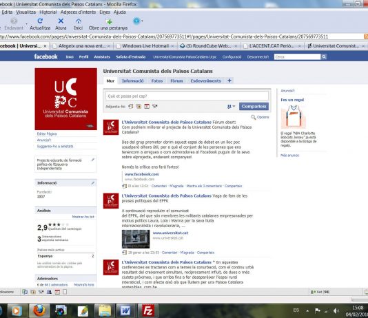Click the Inici home icon

pos(79,21)
